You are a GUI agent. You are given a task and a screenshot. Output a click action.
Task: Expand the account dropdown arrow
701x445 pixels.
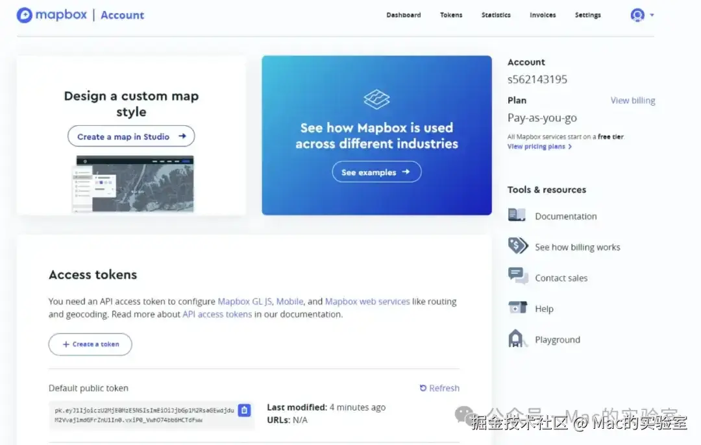click(x=652, y=15)
